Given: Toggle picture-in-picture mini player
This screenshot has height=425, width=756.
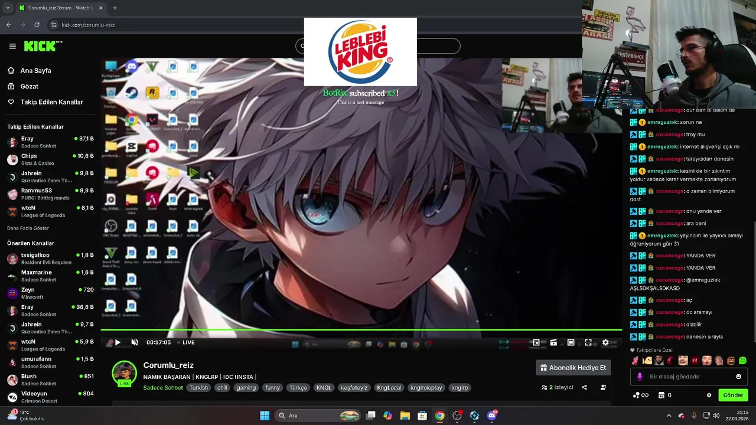Looking at the screenshot, I should (536, 342).
